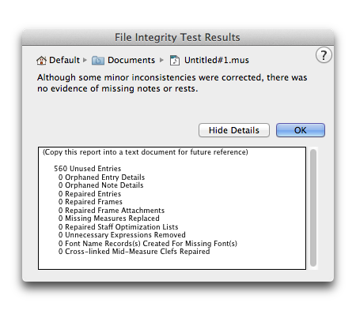356x310 pixels.
Task: Click the Repaired Frame Attachments line
Action: tap(112, 211)
